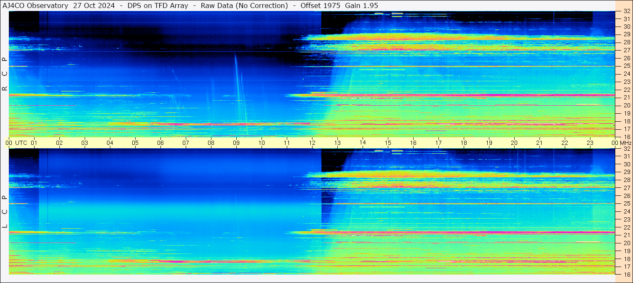
Task: Click the '00 UTC' start time label
Action: click(16, 143)
